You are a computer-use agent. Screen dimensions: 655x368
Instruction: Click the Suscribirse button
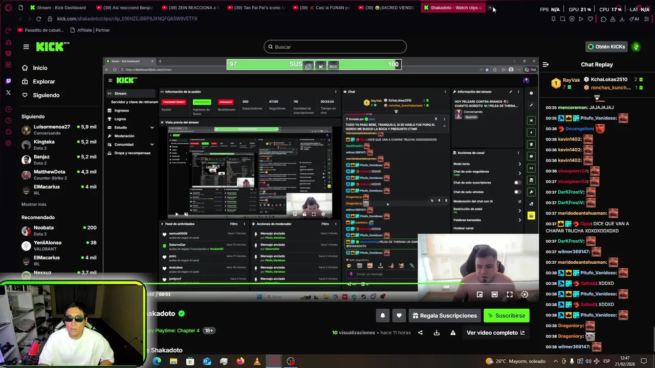pos(507,316)
